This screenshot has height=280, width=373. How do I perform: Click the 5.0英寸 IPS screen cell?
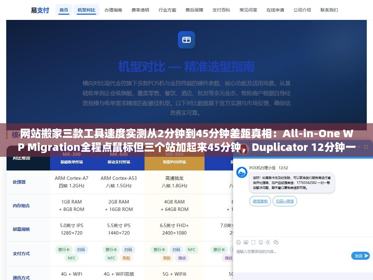pos(71,229)
